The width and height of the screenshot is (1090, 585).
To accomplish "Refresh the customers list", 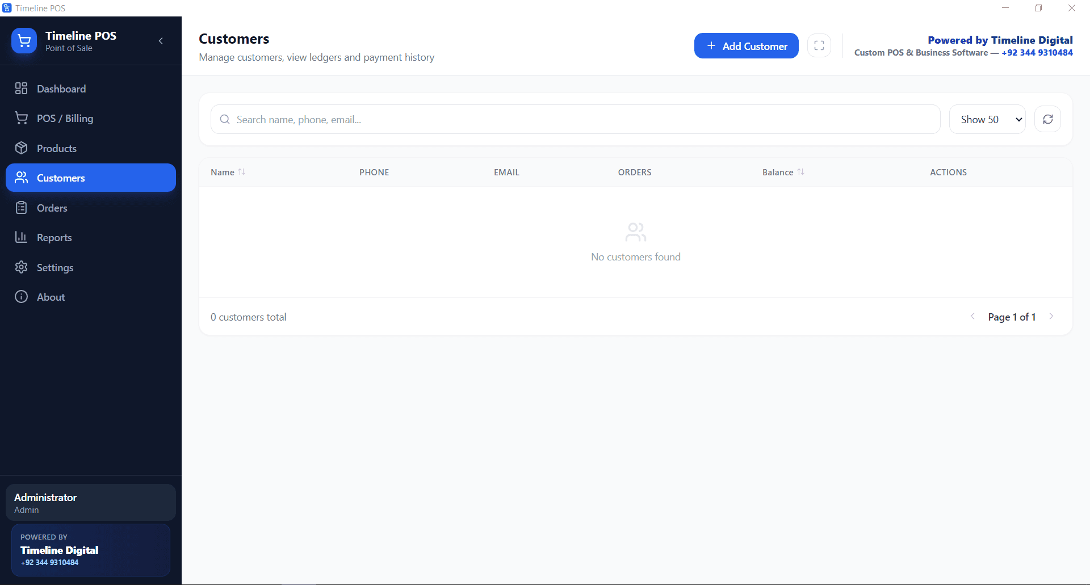I will pos(1047,119).
